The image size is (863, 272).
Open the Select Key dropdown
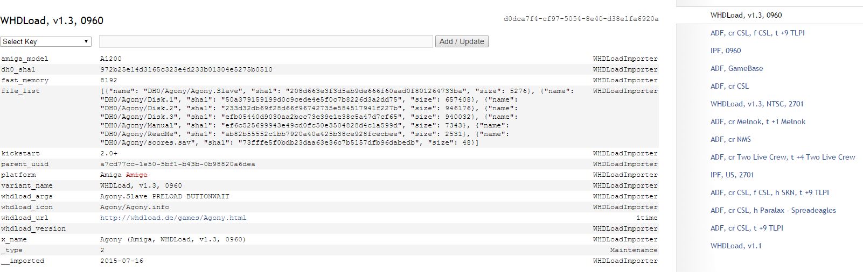click(x=46, y=41)
